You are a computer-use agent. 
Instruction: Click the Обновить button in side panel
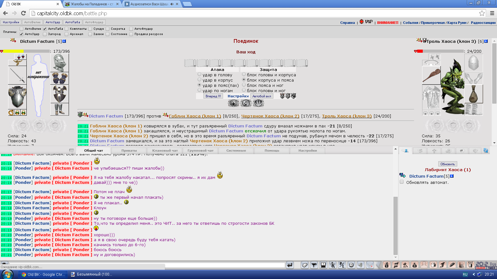[448, 164]
